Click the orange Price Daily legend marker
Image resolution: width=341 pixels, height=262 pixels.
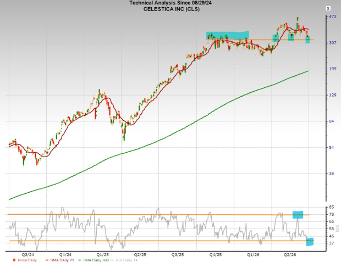tap(14, 260)
